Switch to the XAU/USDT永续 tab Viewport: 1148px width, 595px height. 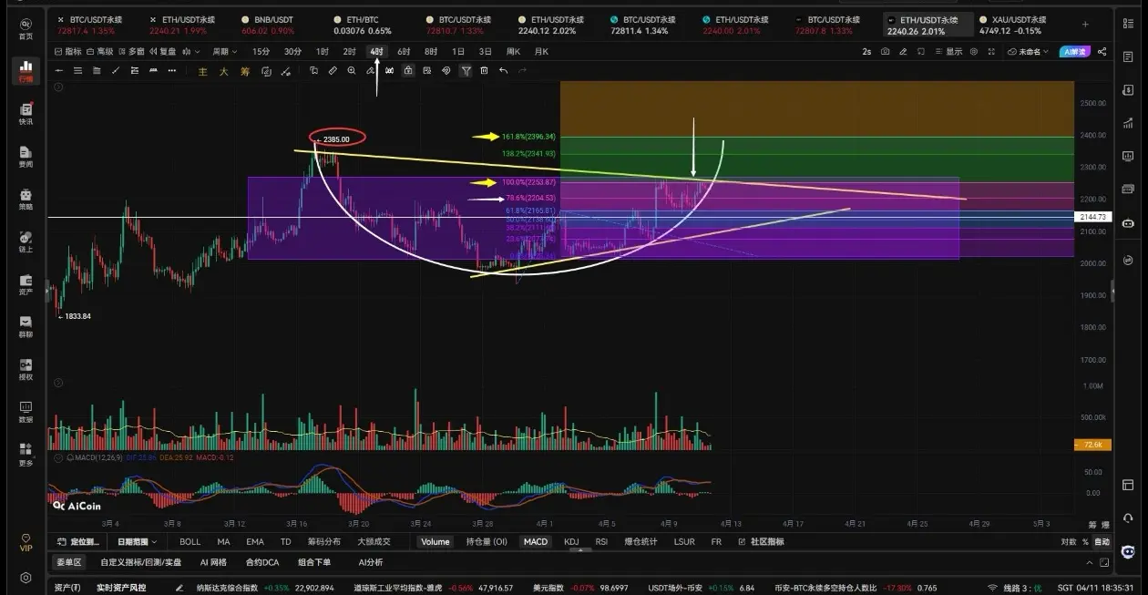(x=1011, y=25)
